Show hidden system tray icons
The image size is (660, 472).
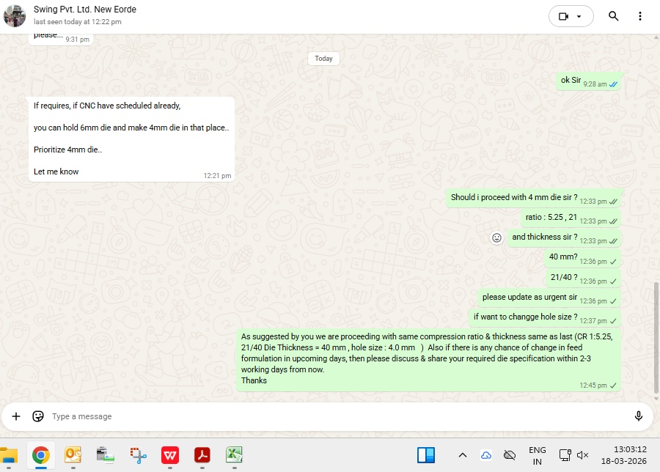tap(462, 455)
